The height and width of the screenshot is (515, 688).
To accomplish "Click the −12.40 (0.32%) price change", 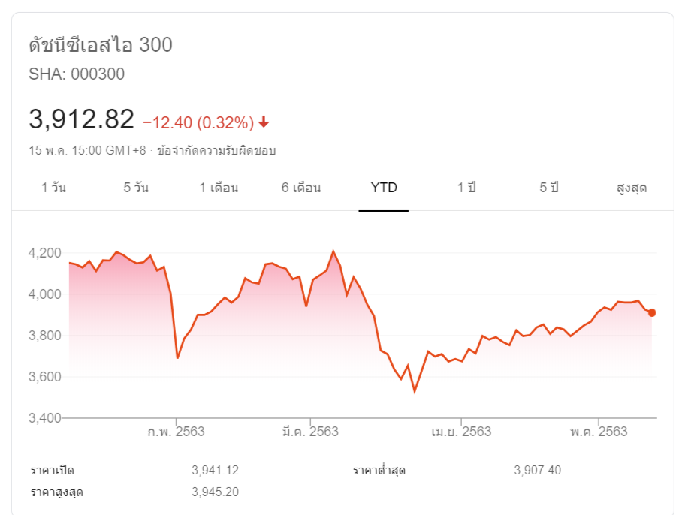I will [x=198, y=122].
